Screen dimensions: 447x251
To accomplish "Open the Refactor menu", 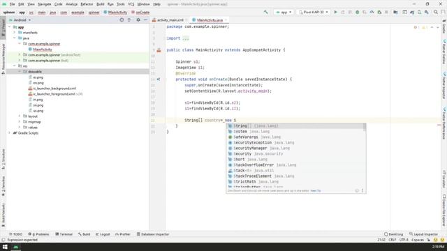I will pyautogui.click(x=87, y=4).
